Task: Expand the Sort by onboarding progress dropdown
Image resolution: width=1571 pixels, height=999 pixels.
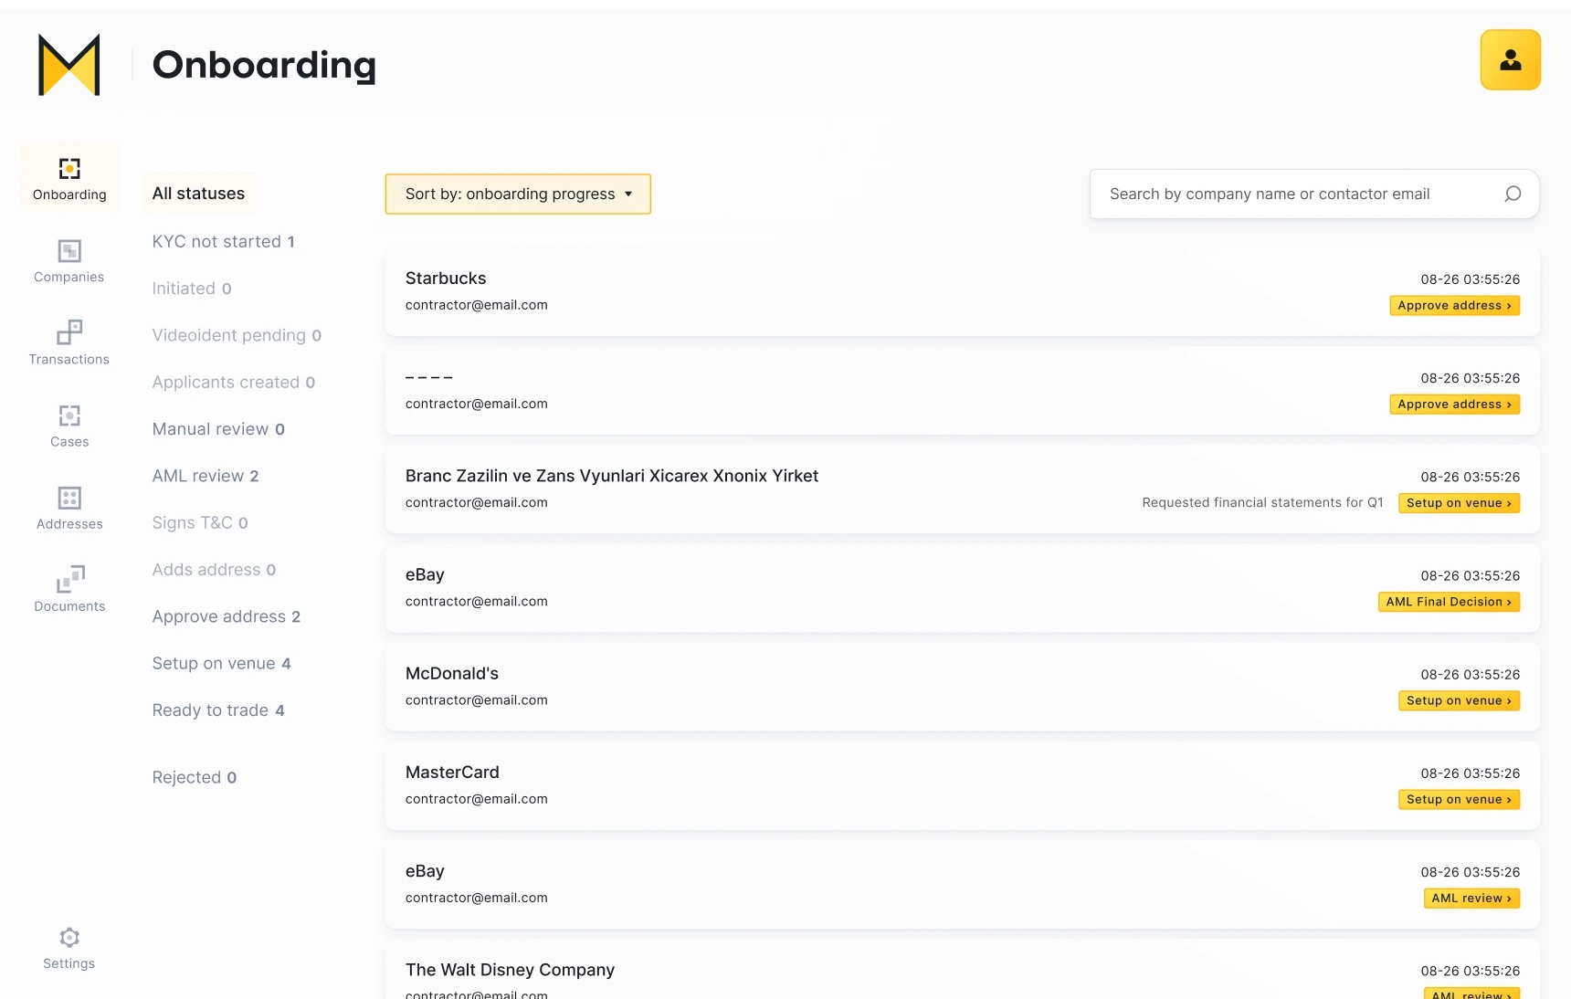Action: [x=518, y=194]
